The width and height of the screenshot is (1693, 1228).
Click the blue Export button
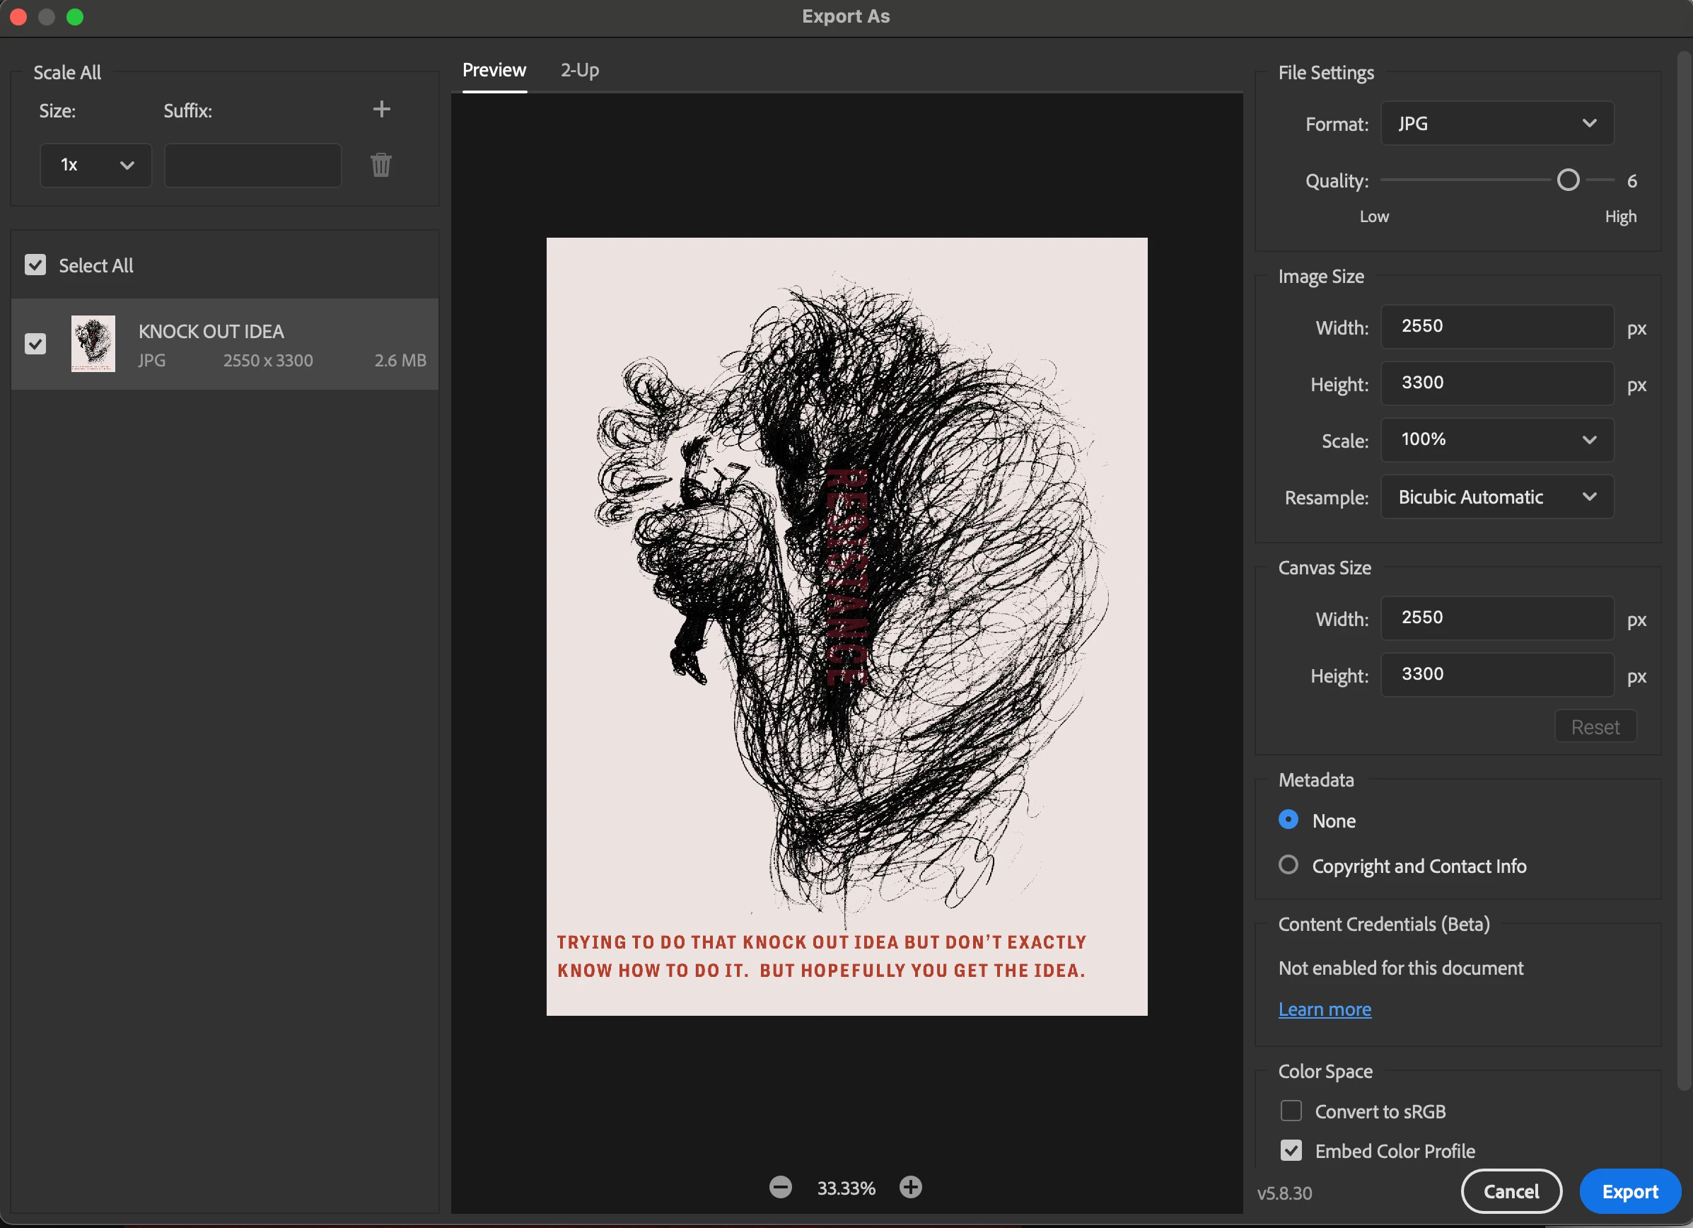1629,1191
